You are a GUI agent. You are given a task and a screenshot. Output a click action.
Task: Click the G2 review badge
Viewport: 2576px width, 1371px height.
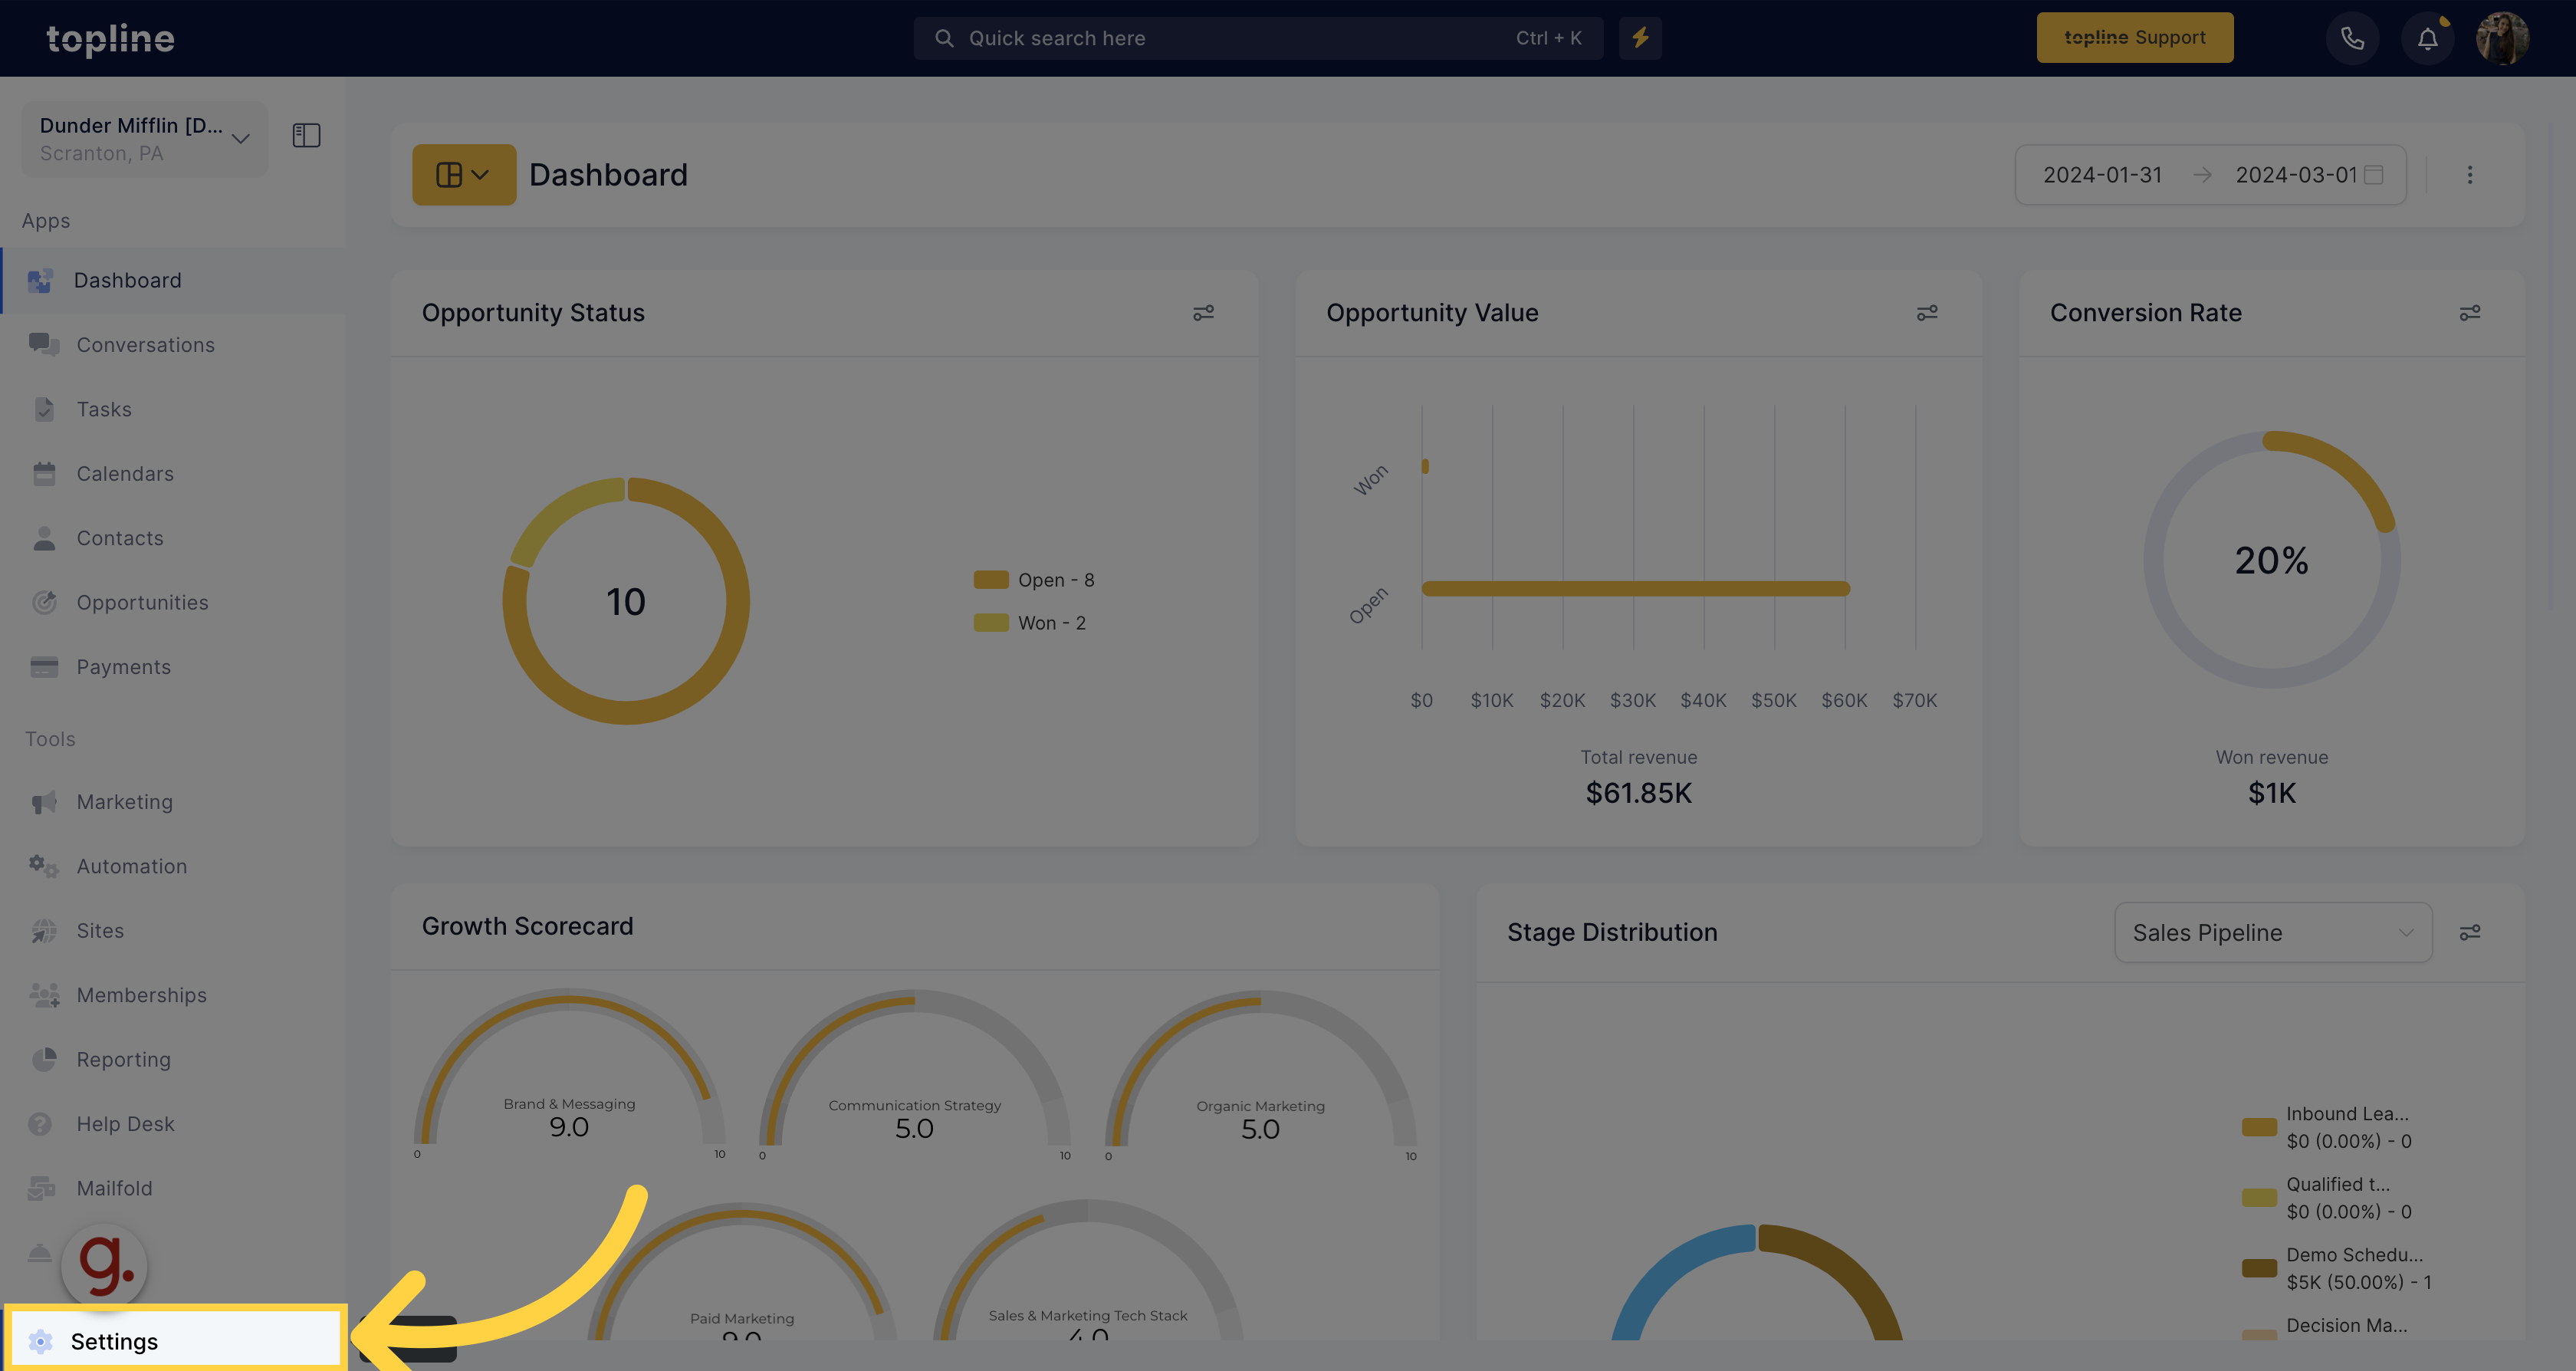tap(105, 1265)
